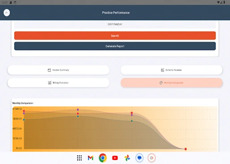This screenshot has width=230, height=164.
Task: Click the 91144.12 axis label
Action: [x=17, y=109]
